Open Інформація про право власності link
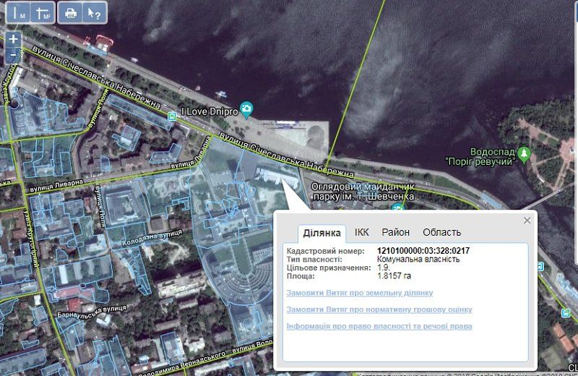The image size is (578, 376). [379, 326]
